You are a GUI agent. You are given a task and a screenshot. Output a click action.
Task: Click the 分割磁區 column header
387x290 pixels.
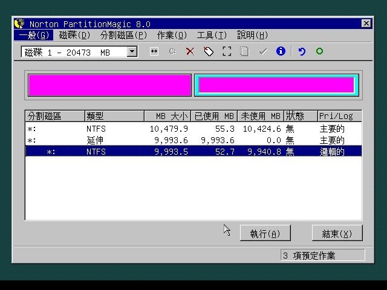[55, 116]
